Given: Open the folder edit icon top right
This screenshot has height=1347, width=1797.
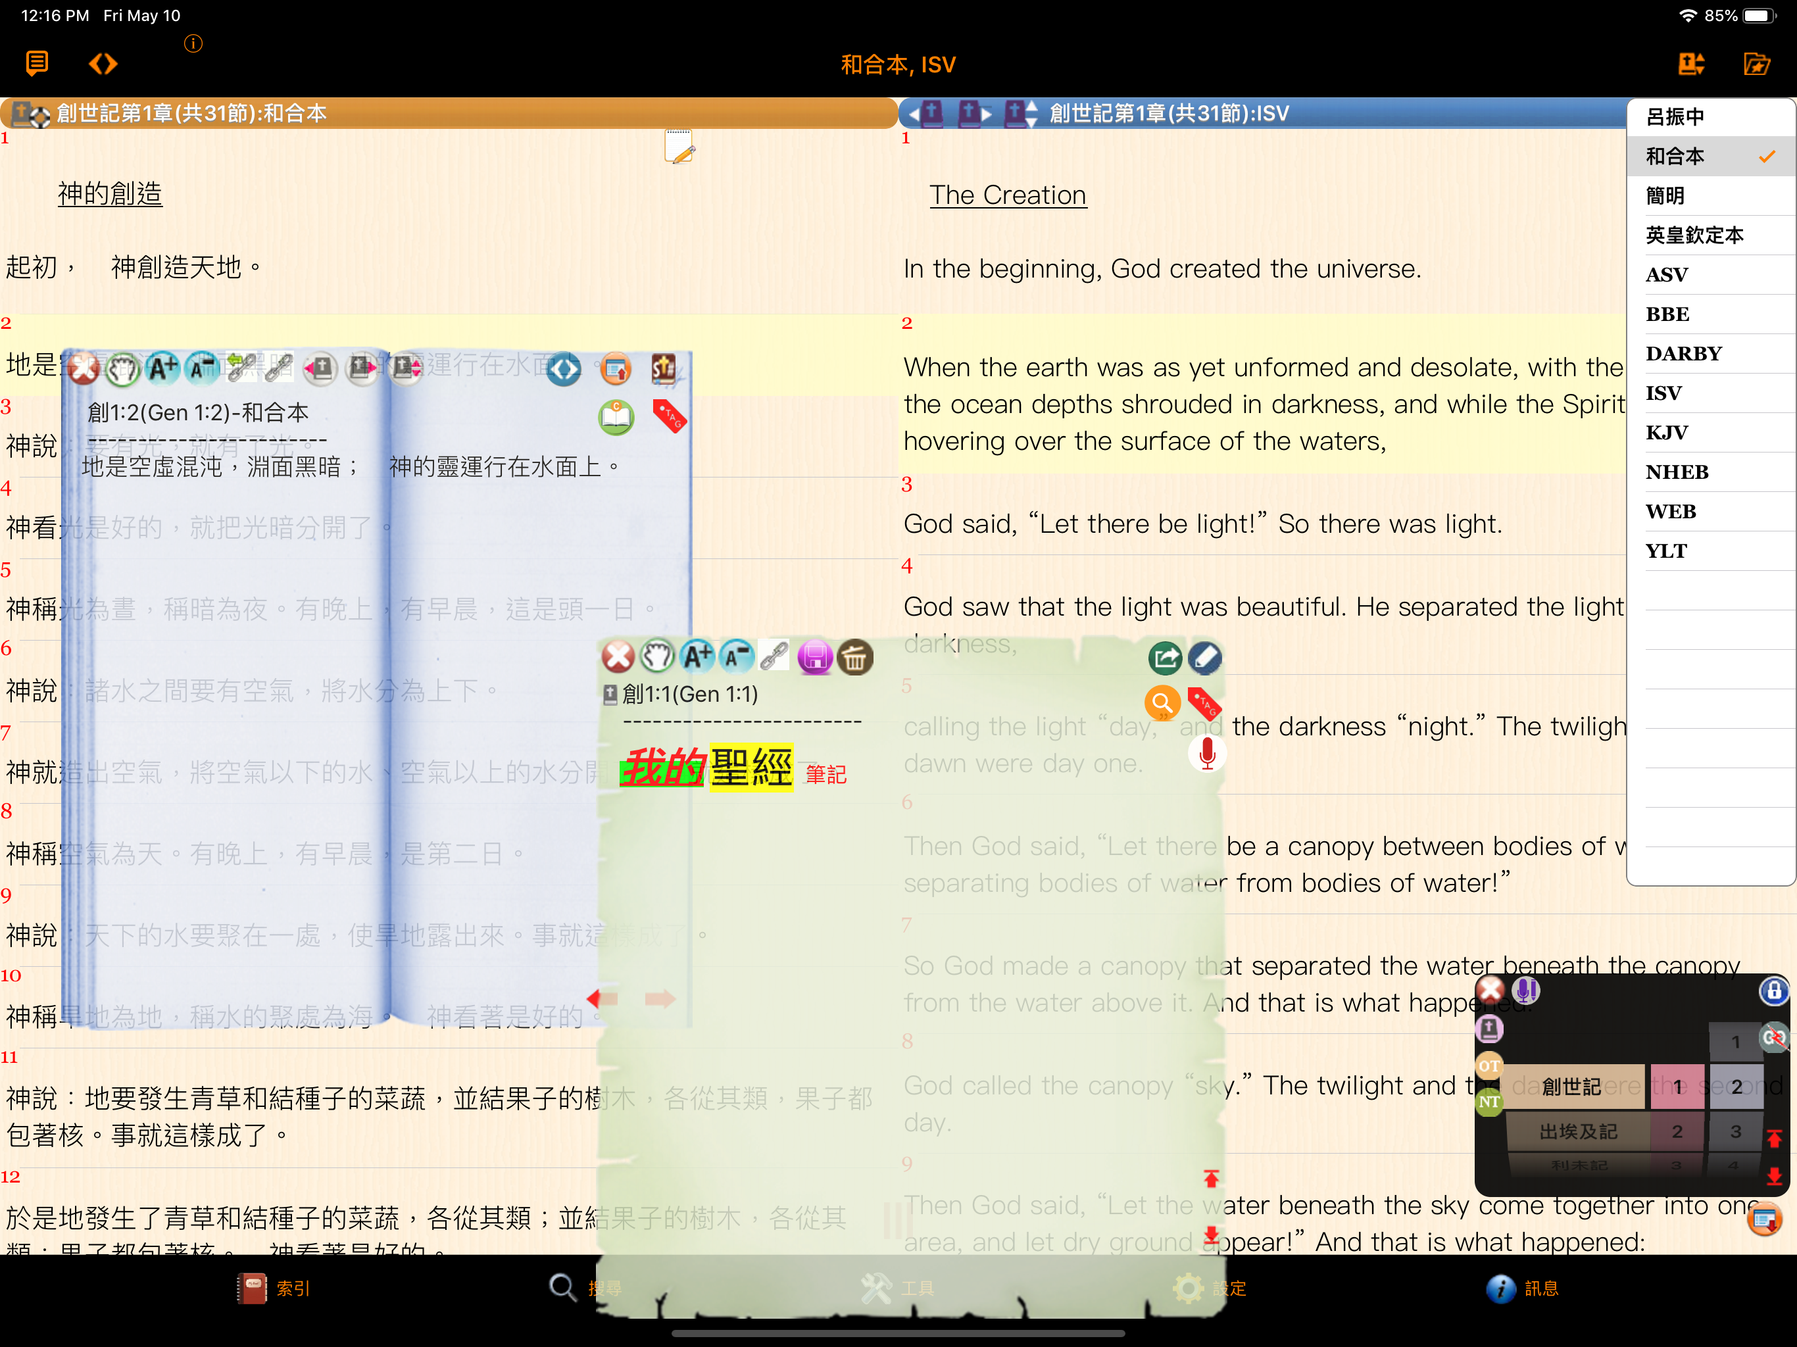Looking at the screenshot, I should [1756, 63].
